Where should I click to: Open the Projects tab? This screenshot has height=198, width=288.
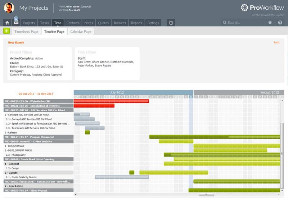[29, 23]
